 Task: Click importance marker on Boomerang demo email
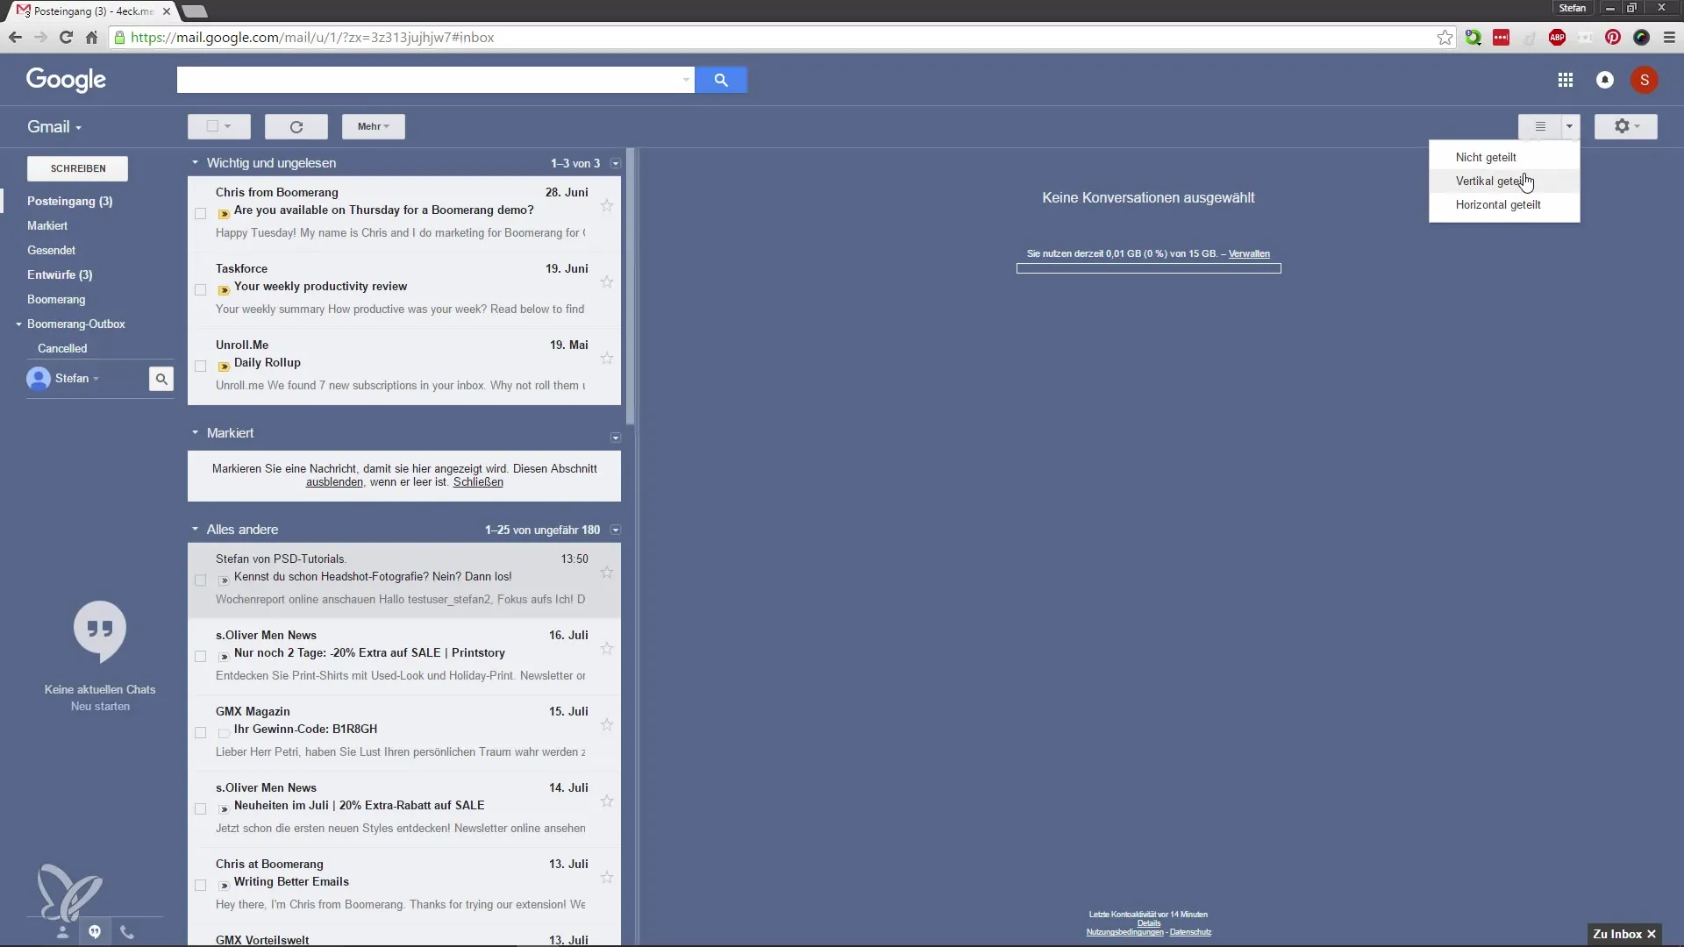click(224, 214)
